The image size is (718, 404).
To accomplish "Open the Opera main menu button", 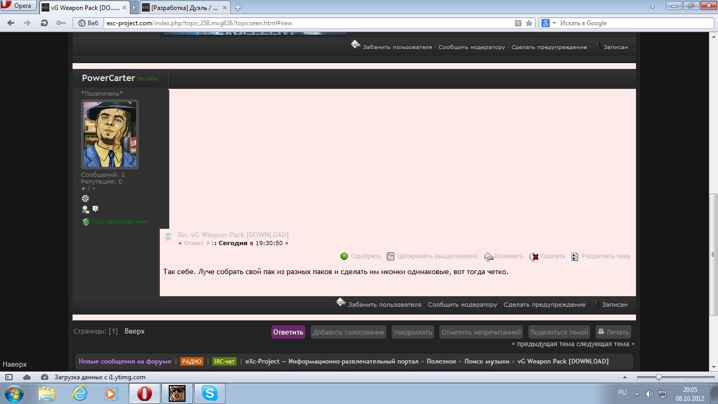I will point(18,6).
